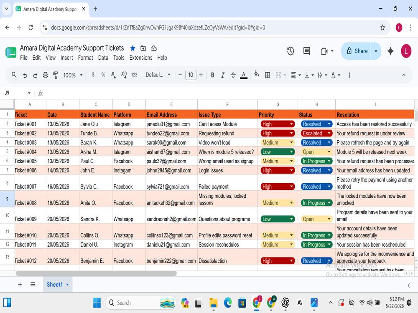Open the Format menu
The height and width of the screenshot is (313, 418).
86,58
